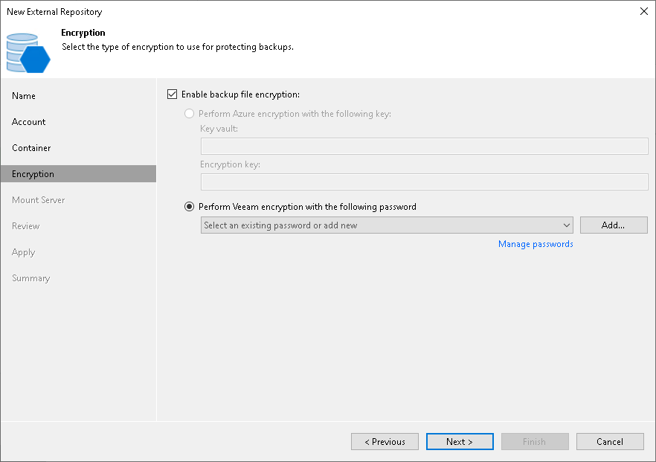Uncheck Enable backup file encryption

pyautogui.click(x=172, y=94)
